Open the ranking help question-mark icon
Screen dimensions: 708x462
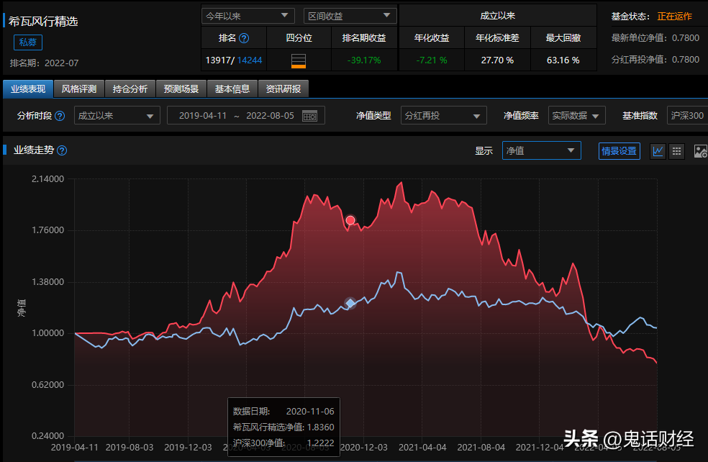244,38
